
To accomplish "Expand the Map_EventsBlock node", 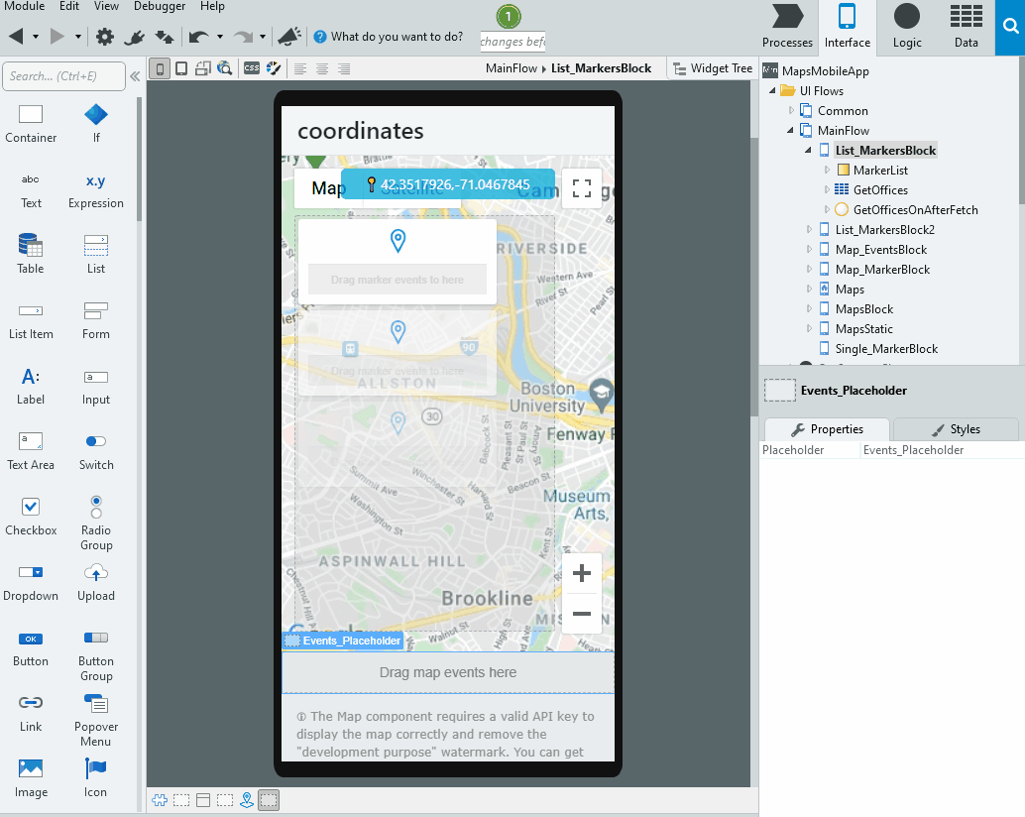I will coord(809,249).
